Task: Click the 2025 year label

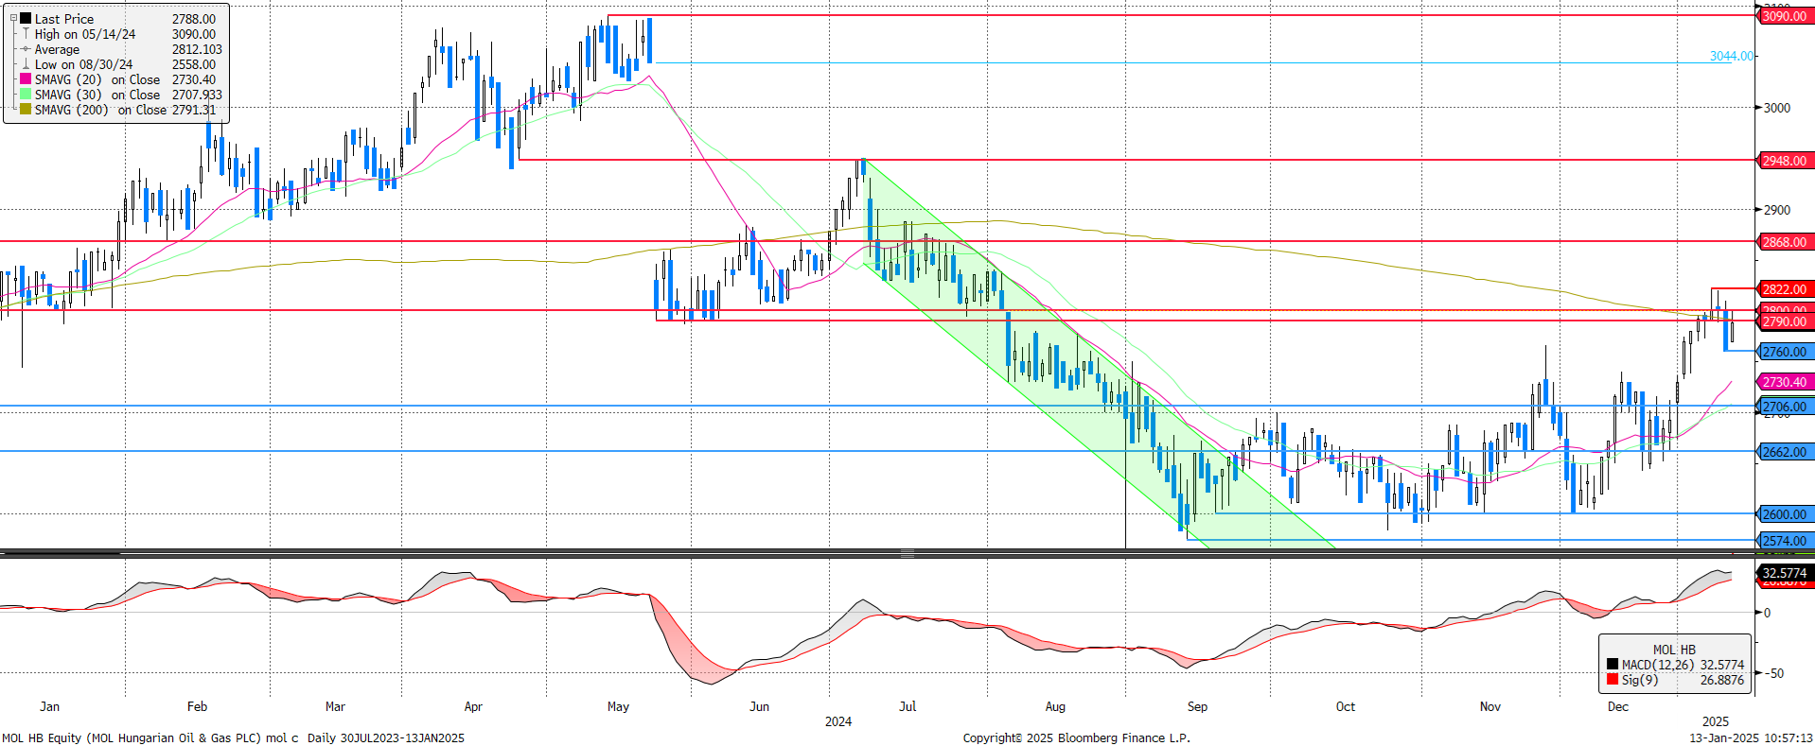Action: 1716,721
